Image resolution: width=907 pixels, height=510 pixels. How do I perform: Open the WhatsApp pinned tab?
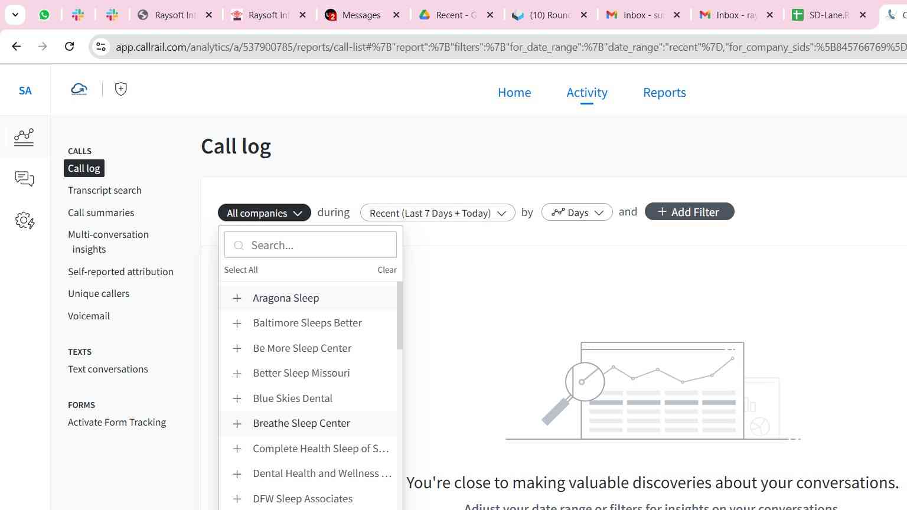coord(44,15)
